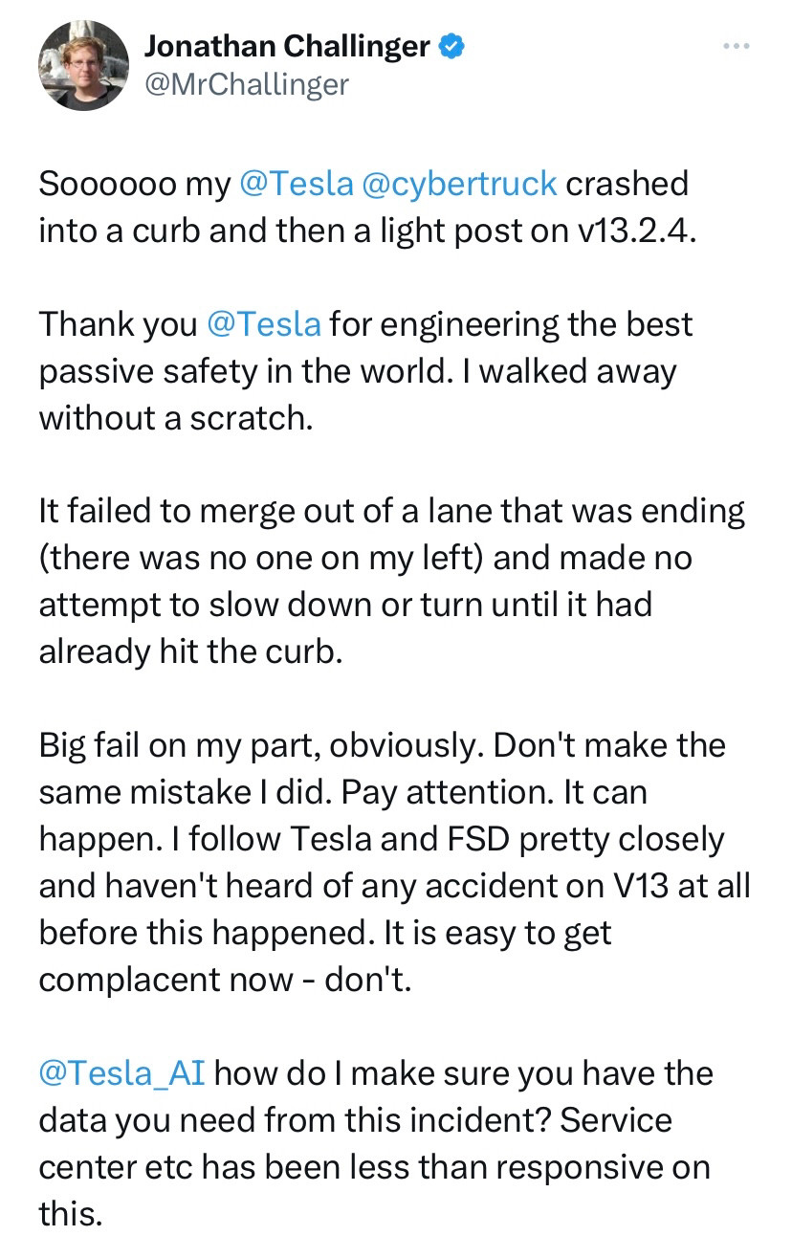
Task: Click the "complacent now - don't." line
Action: (x=225, y=981)
